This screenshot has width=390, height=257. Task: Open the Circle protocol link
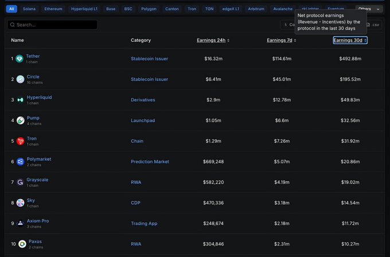click(x=33, y=77)
